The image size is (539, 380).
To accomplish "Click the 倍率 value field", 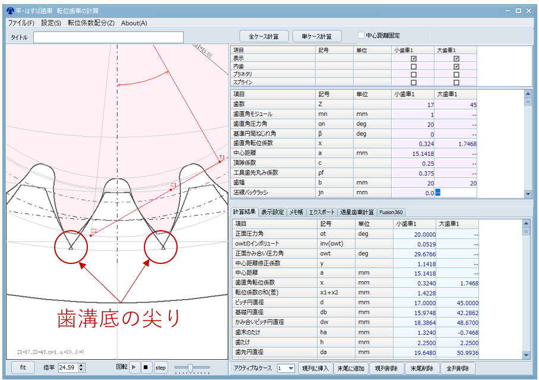I will point(68,368).
